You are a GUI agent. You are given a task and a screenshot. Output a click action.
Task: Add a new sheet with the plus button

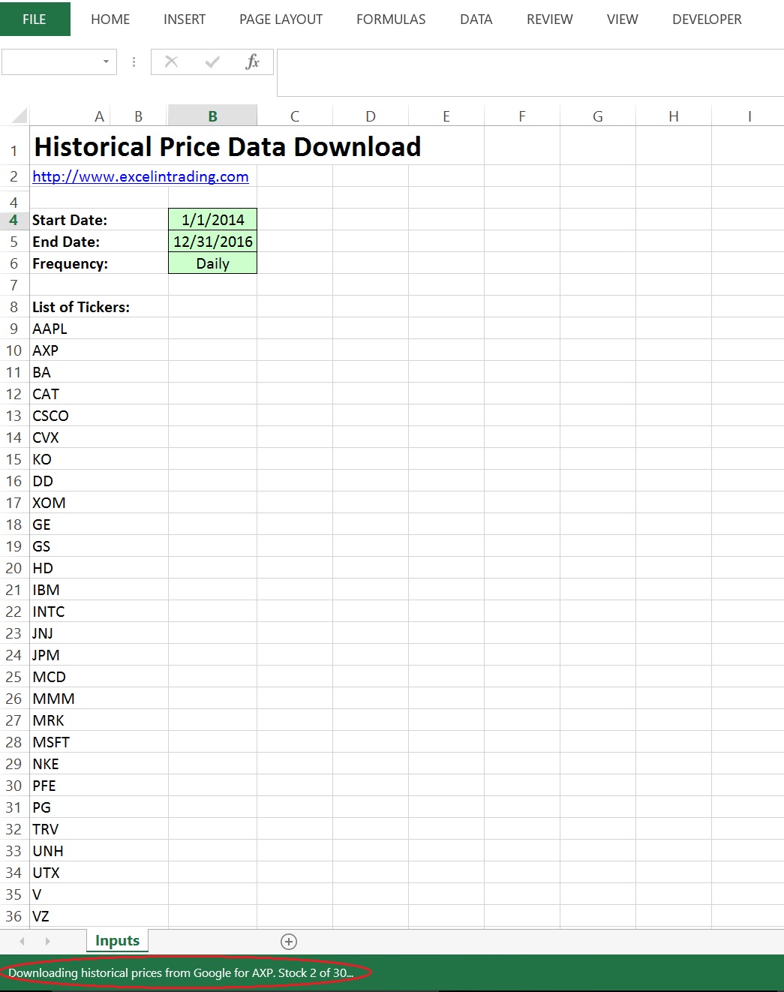[289, 942]
